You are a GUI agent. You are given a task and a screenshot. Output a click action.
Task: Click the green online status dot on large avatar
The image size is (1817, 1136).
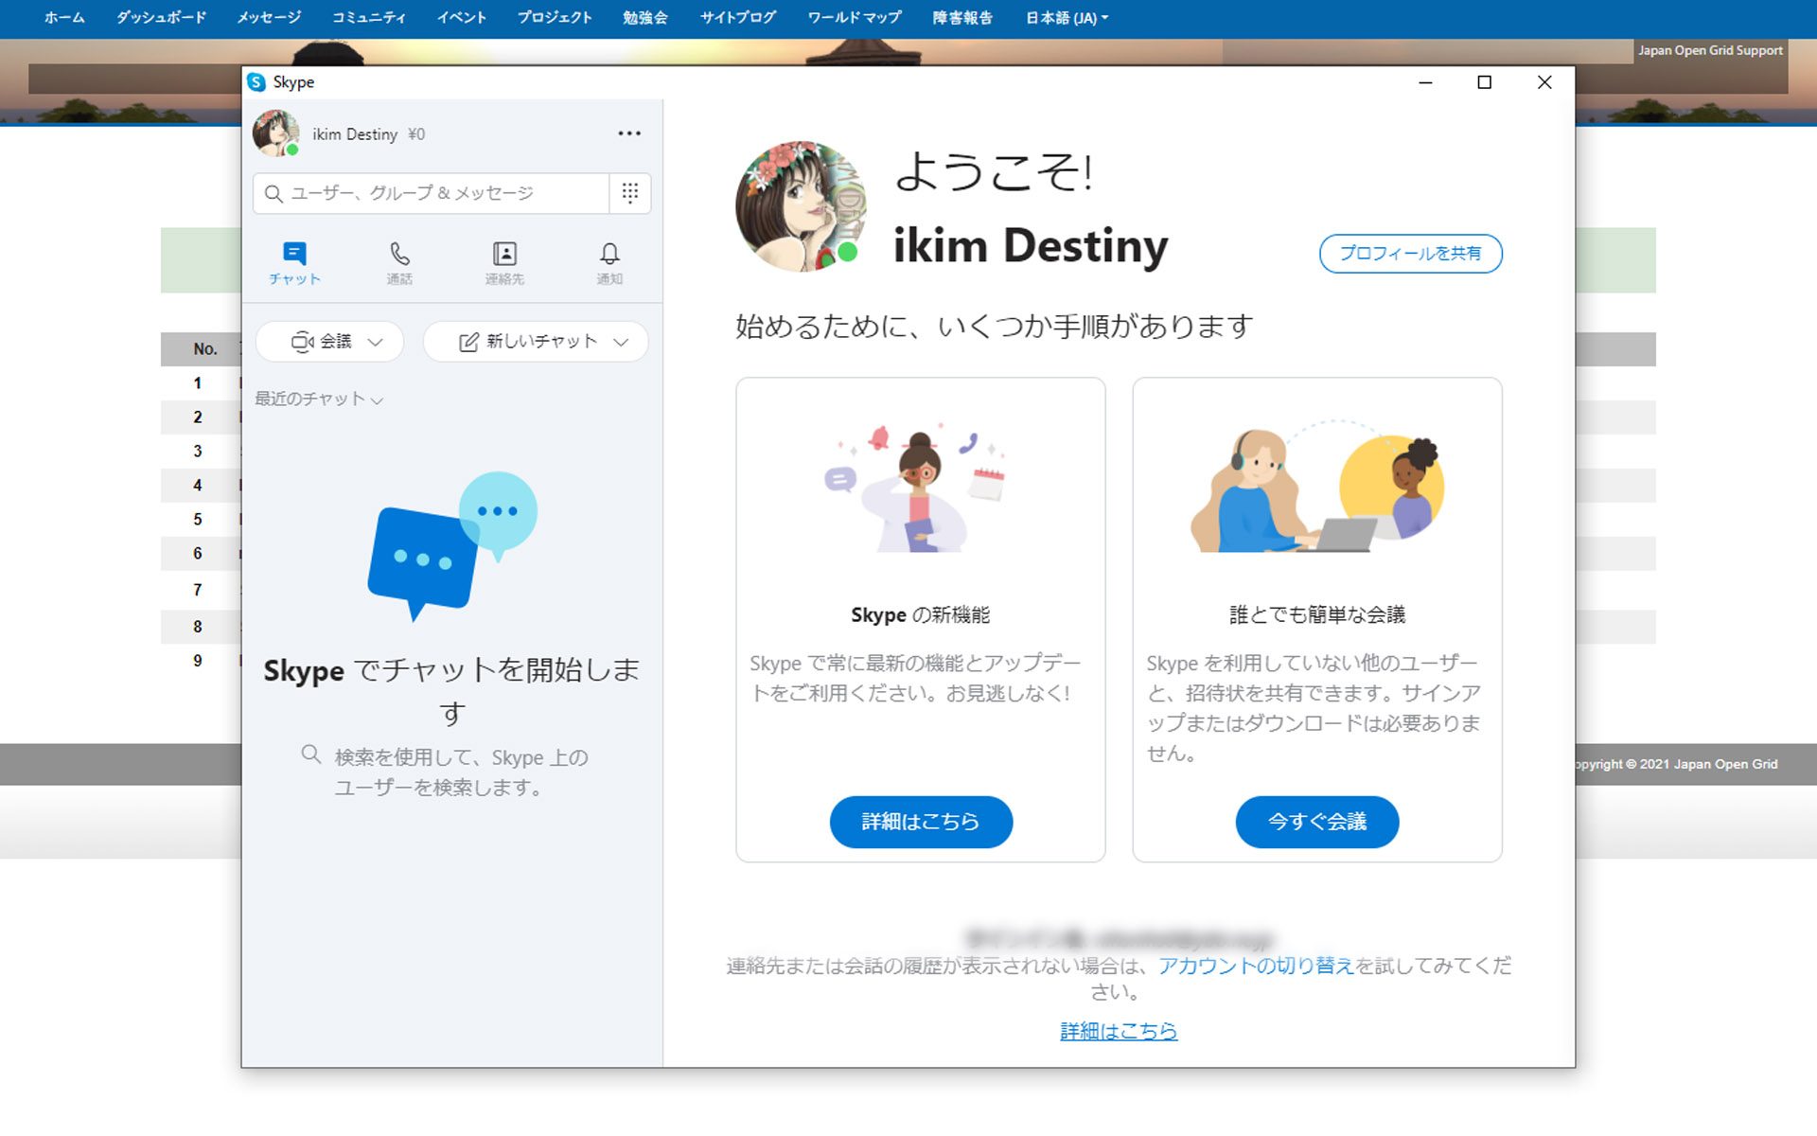click(x=847, y=252)
